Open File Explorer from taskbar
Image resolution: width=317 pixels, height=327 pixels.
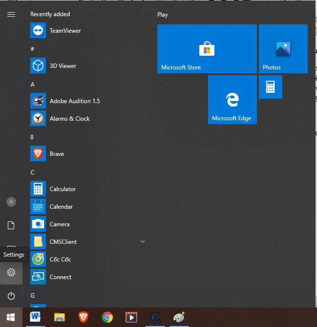(x=60, y=317)
